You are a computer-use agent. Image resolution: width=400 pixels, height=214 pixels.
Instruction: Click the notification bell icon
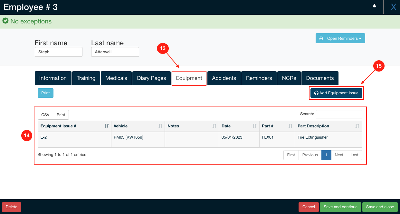[374, 6]
